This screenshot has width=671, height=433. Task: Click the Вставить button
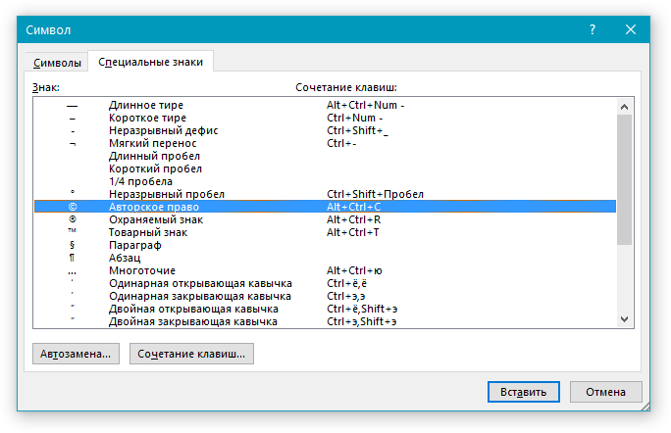[x=524, y=392]
